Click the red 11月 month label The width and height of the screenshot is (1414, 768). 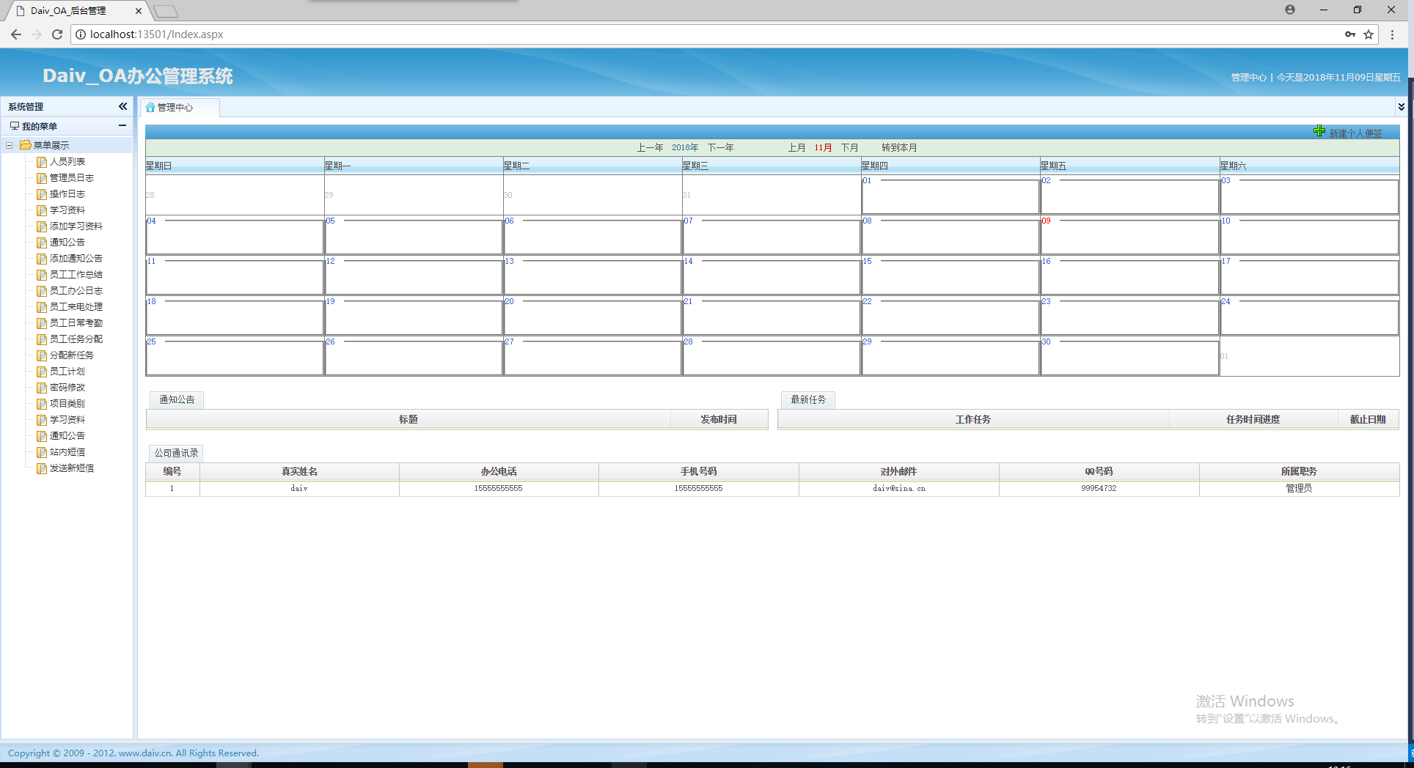[x=823, y=147]
